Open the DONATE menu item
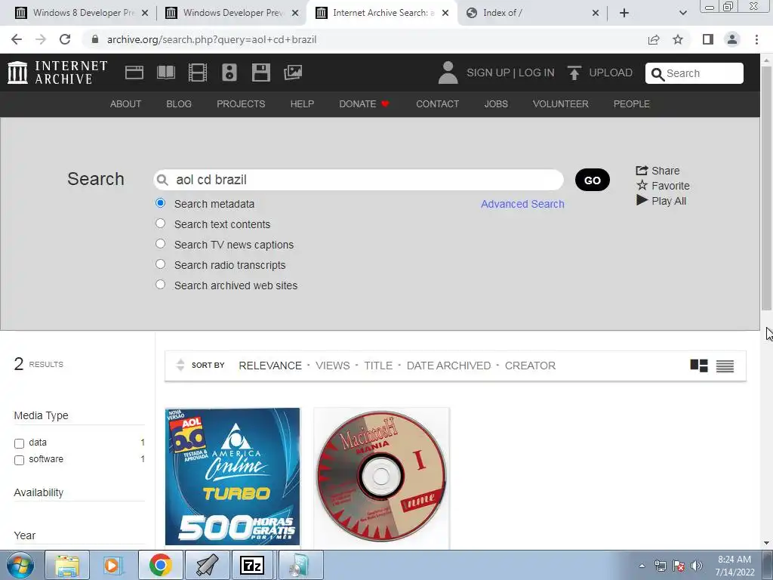The width and height of the screenshot is (773, 580). click(365, 104)
